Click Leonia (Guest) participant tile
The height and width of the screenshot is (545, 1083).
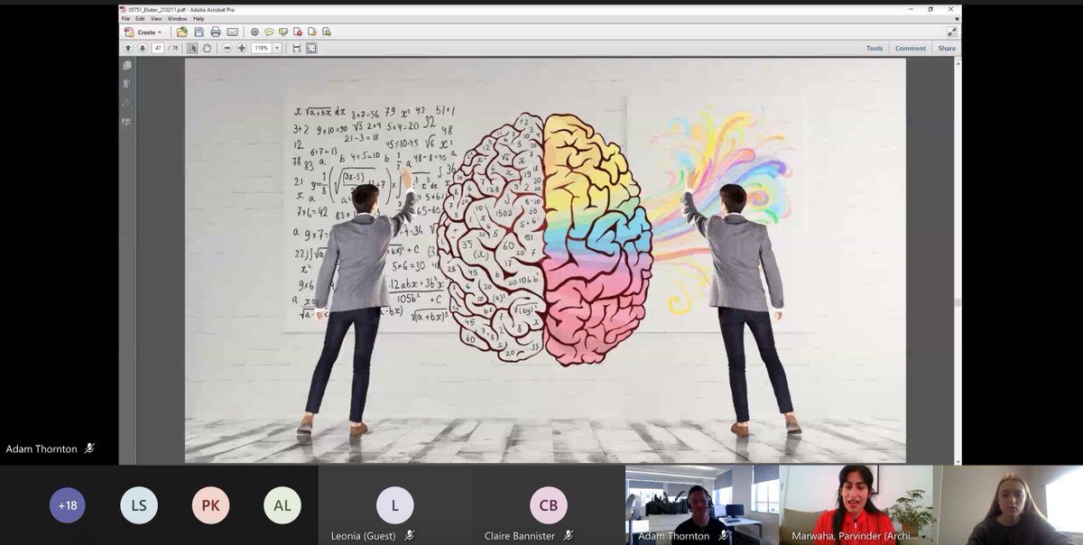tap(394, 505)
